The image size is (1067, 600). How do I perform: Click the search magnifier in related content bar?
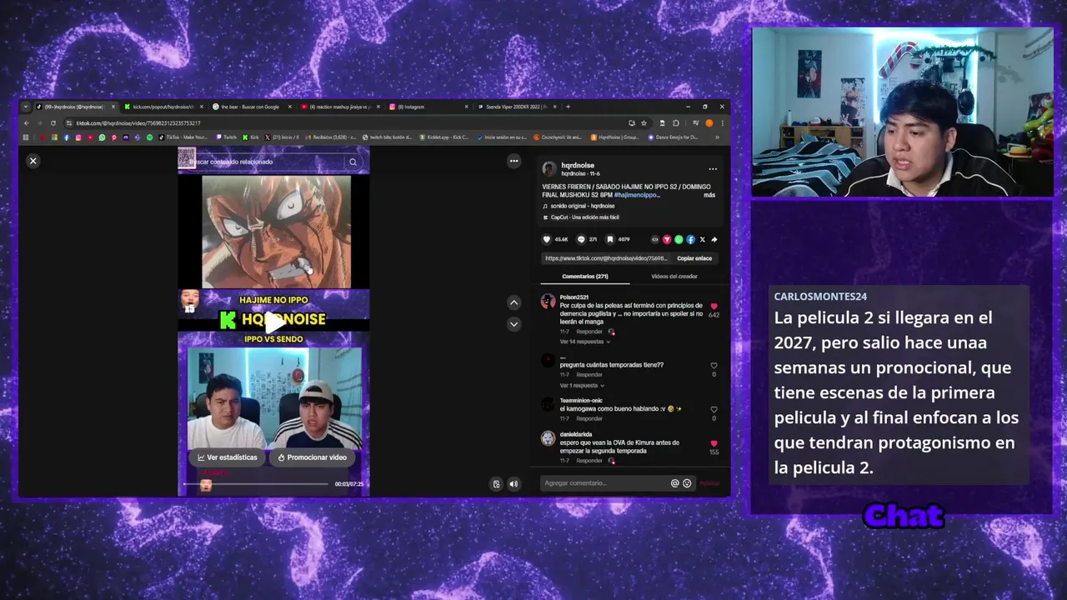(353, 162)
